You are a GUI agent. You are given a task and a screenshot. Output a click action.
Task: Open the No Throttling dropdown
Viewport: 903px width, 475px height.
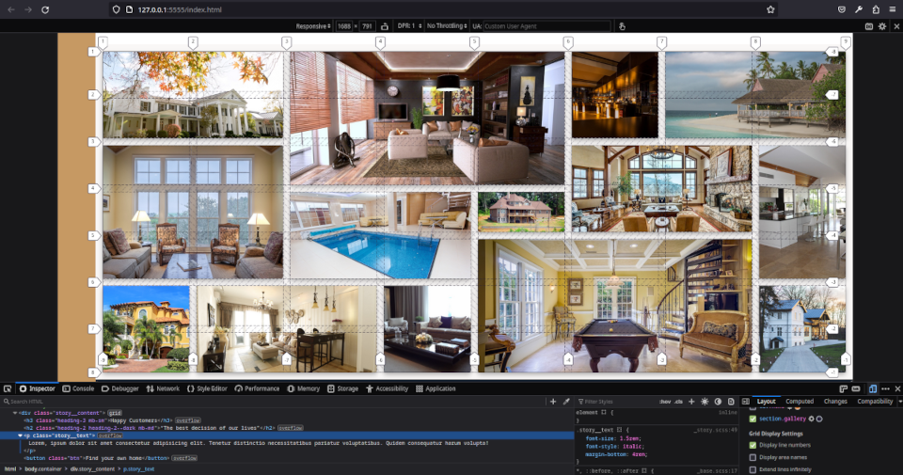tap(447, 26)
